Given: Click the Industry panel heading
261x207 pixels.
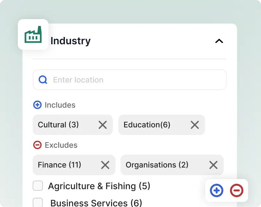Looking at the screenshot, I should pos(71,41).
